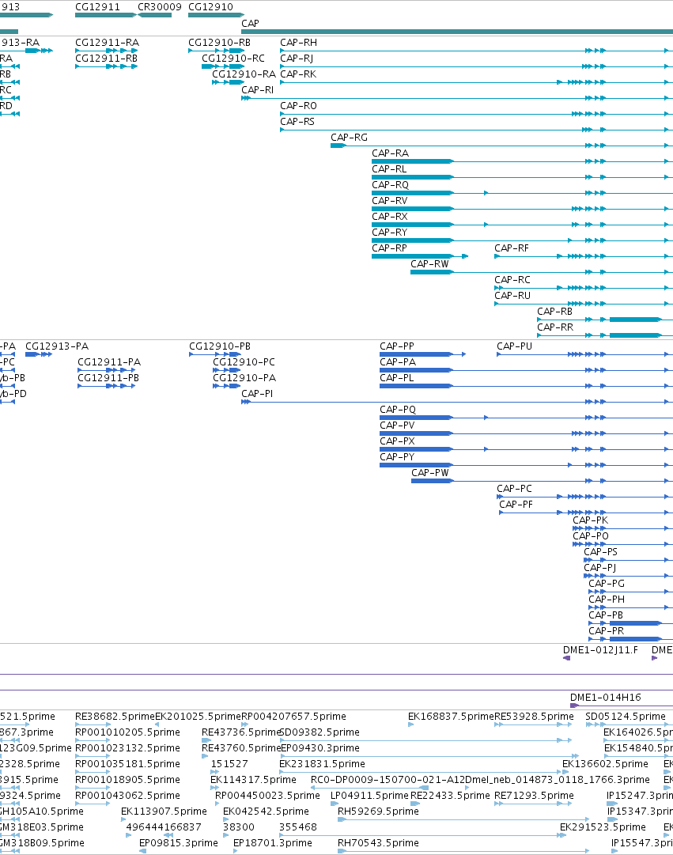Click the CAP-PO protein label
This screenshot has width=673, height=855.
591,536
